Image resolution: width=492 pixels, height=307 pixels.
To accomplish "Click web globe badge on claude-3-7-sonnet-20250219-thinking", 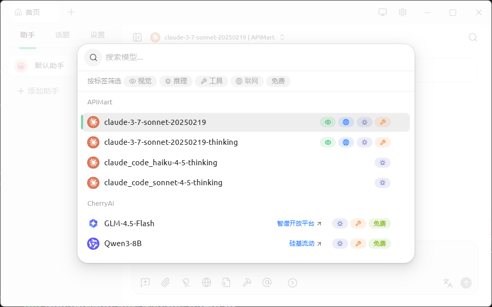I will coord(346,143).
